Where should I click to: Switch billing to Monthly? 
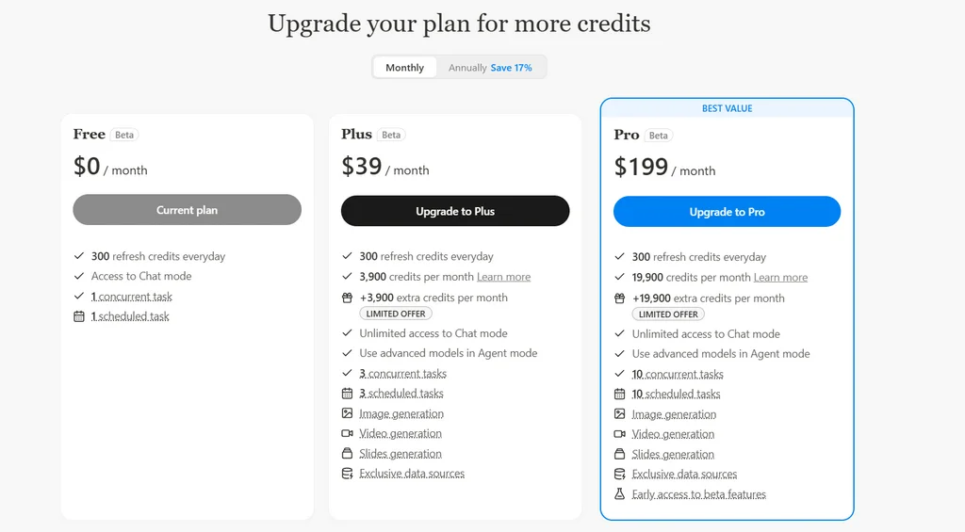(x=404, y=68)
